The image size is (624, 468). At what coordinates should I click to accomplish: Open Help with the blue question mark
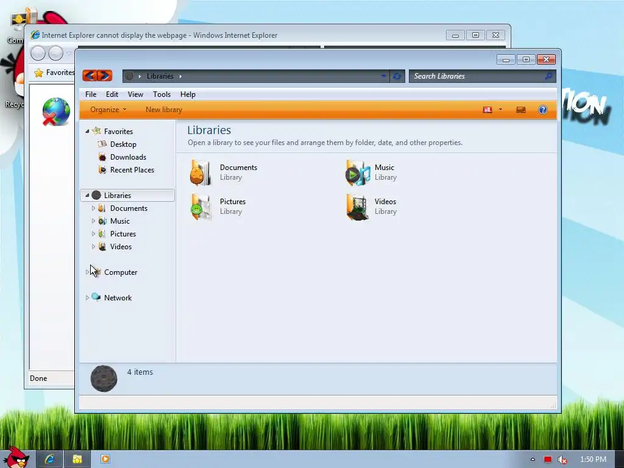[x=543, y=110]
